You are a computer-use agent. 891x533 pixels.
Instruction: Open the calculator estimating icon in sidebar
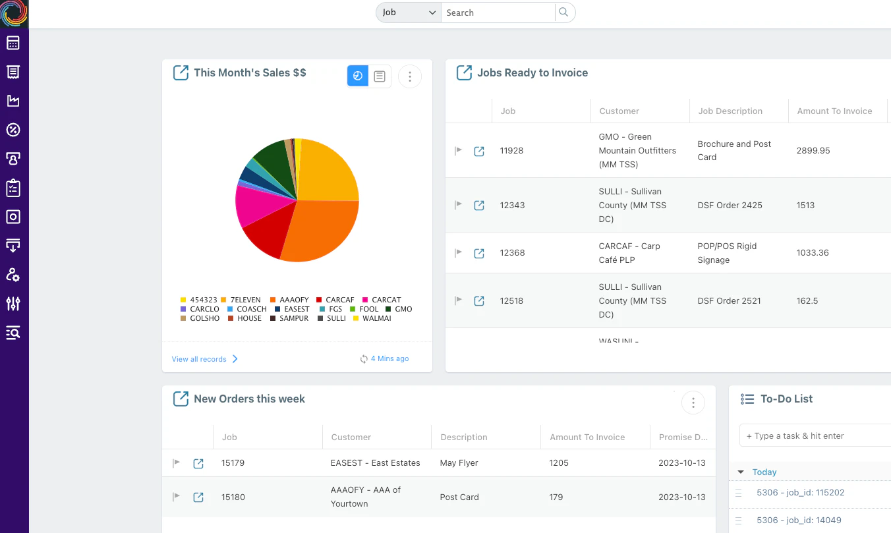click(x=14, y=42)
